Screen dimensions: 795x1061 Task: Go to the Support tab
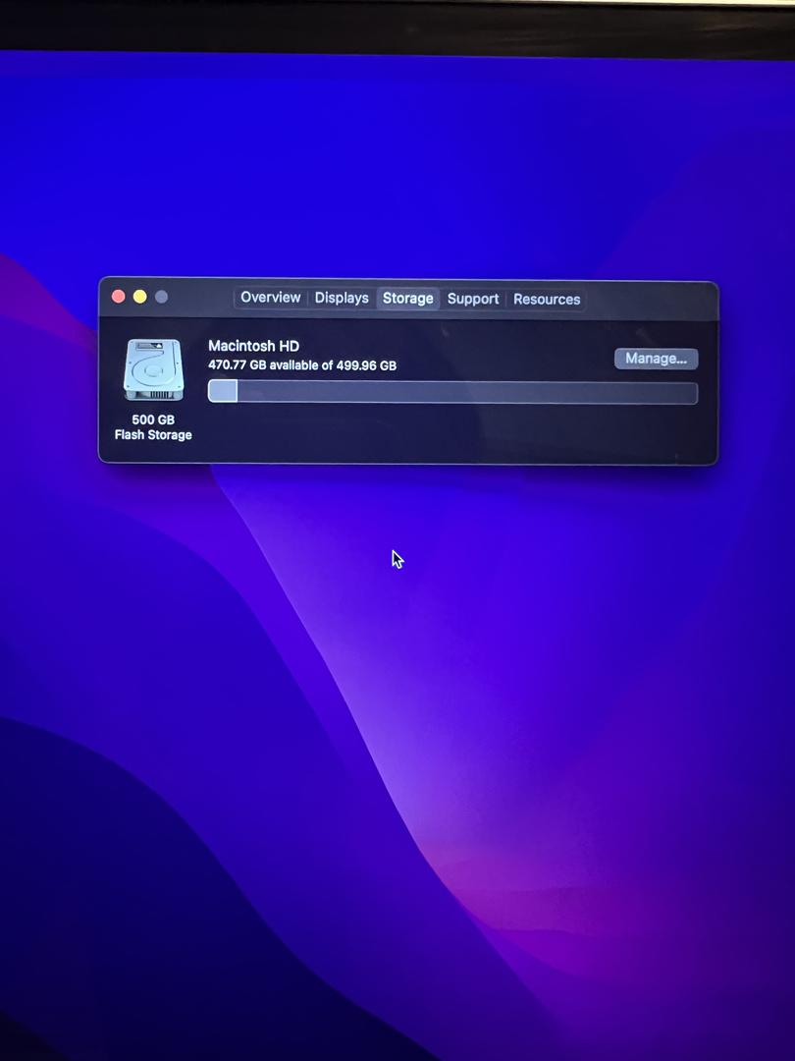point(472,299)
